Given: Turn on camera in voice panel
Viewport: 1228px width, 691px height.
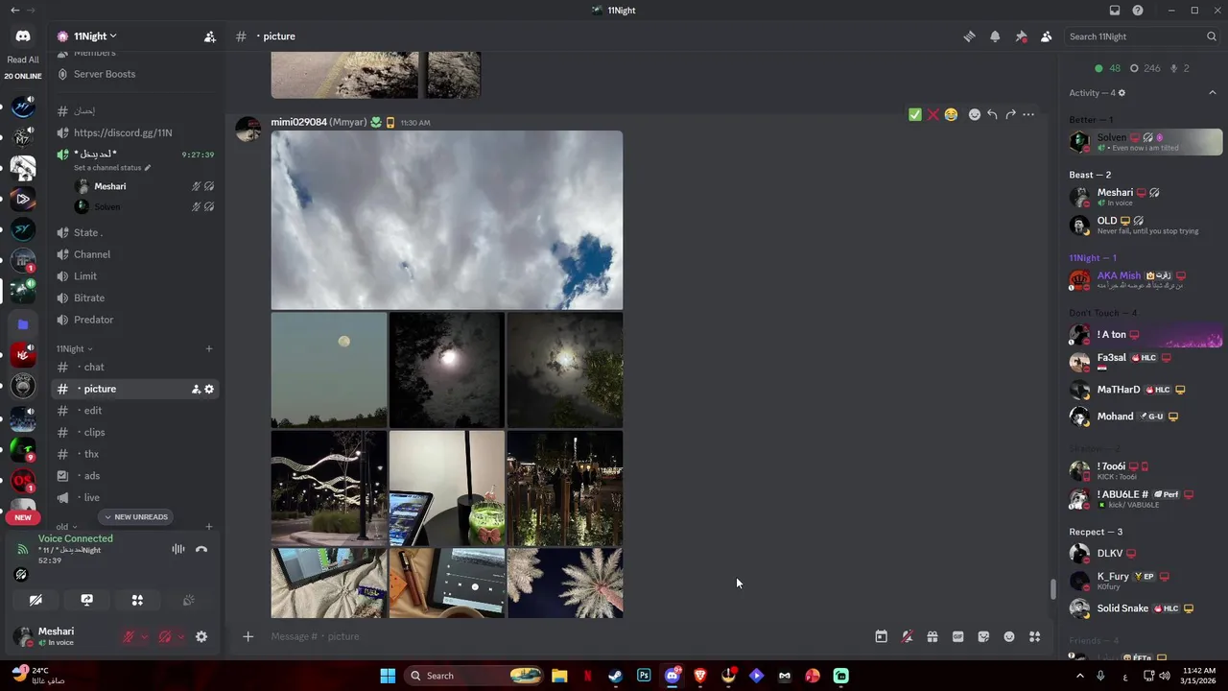Looking at the screenshot, I should pos(35,600).
